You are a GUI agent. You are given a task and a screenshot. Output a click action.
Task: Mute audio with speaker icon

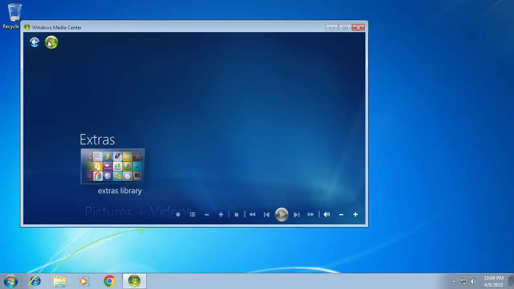tap(327, 215)
